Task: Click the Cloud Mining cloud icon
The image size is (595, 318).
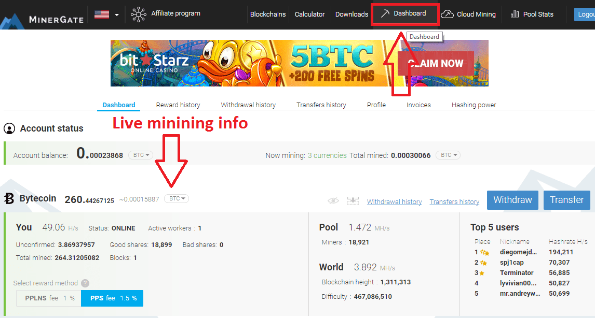Action: [448, 15]
